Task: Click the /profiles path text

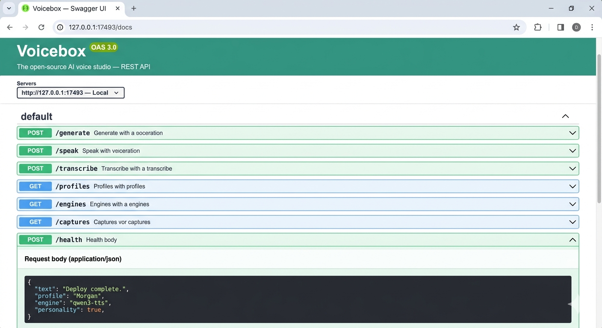Action: coord(73,186)
